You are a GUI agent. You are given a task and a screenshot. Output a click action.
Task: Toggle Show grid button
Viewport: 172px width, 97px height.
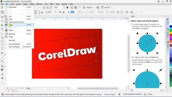pyautogui.click(x=76, y=8)
